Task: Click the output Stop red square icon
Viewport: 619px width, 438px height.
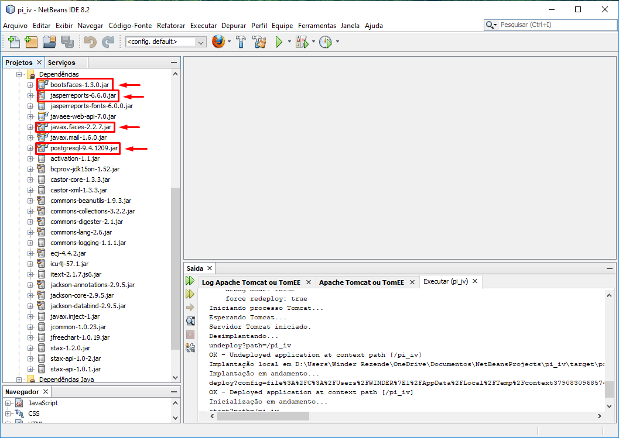Action: [190, 334]
